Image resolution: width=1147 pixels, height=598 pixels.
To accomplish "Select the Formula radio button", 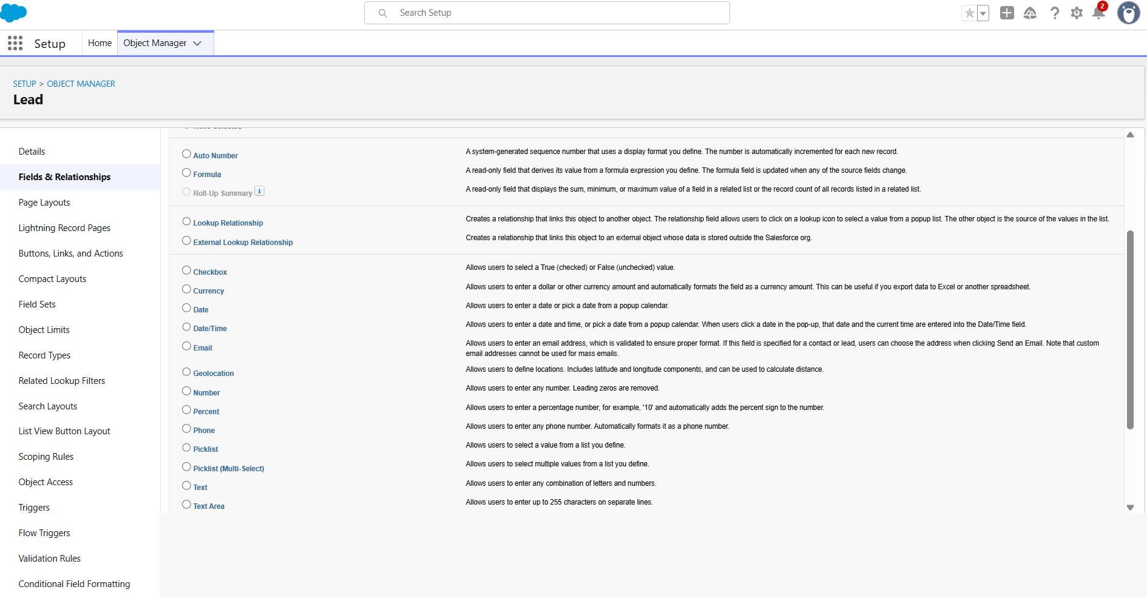I will (186, 173).
